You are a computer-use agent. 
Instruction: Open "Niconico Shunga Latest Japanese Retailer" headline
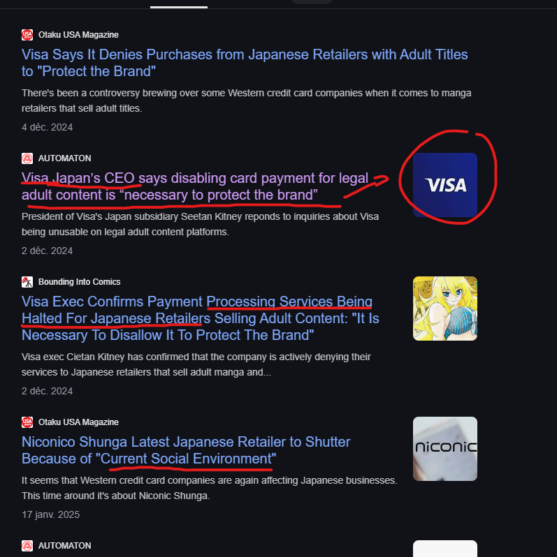coord(186,450)
